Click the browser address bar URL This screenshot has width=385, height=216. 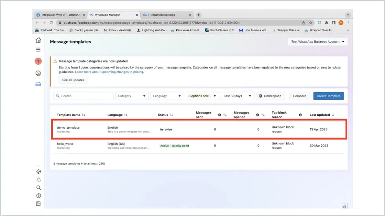(151, 23)
